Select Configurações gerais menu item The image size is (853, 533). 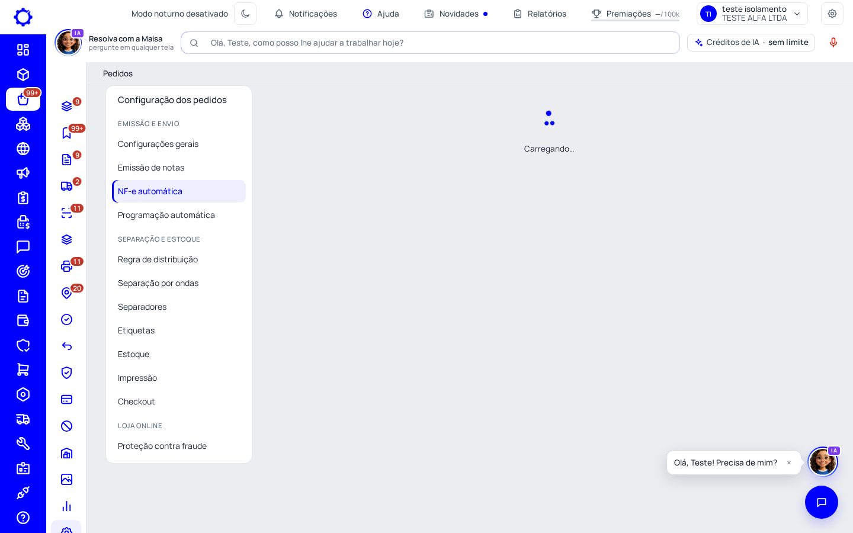179,144
